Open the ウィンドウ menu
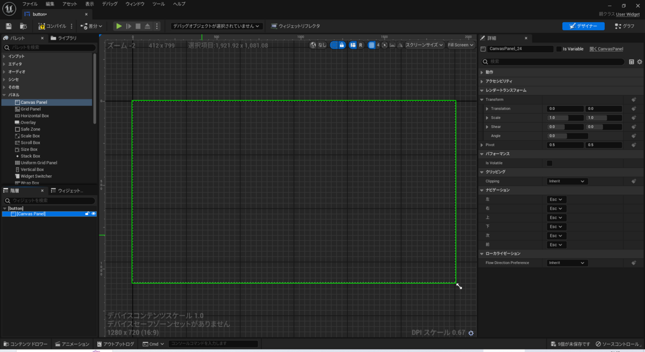The height and width of the screenshot is (352, 645). tap(135, 4)
